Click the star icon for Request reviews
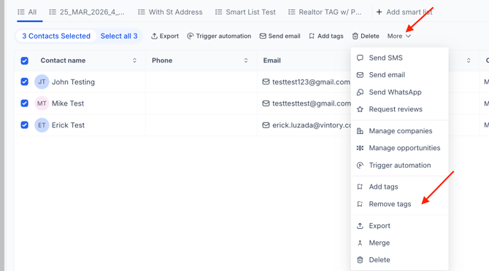 360,109
